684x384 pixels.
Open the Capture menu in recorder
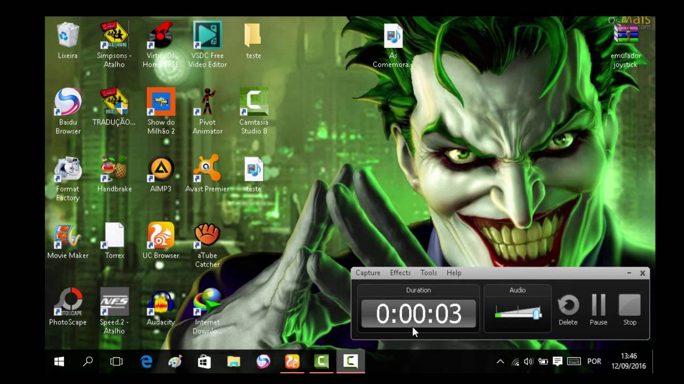pos(368,273)
